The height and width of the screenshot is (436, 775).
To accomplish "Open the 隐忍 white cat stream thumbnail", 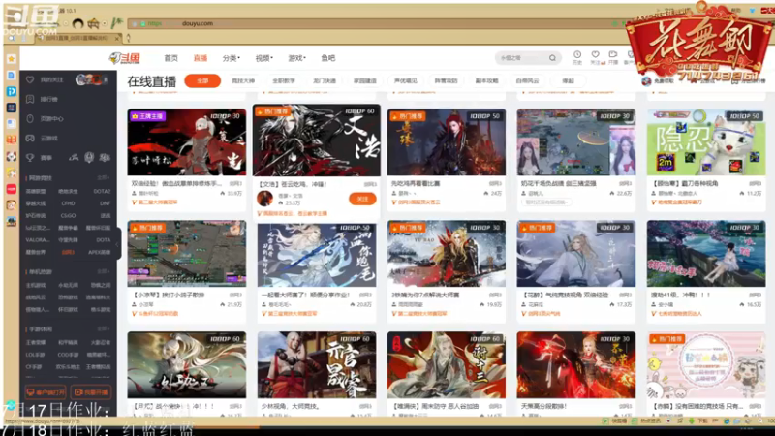I will [x=706, y=142].
